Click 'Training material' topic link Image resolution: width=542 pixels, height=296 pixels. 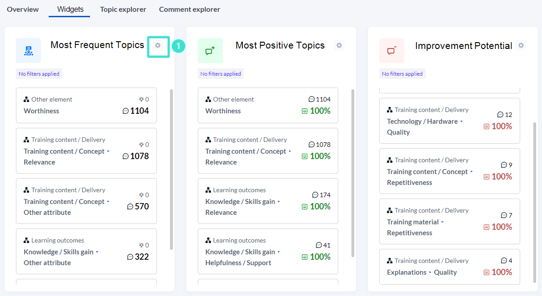[x=413, y=222]
